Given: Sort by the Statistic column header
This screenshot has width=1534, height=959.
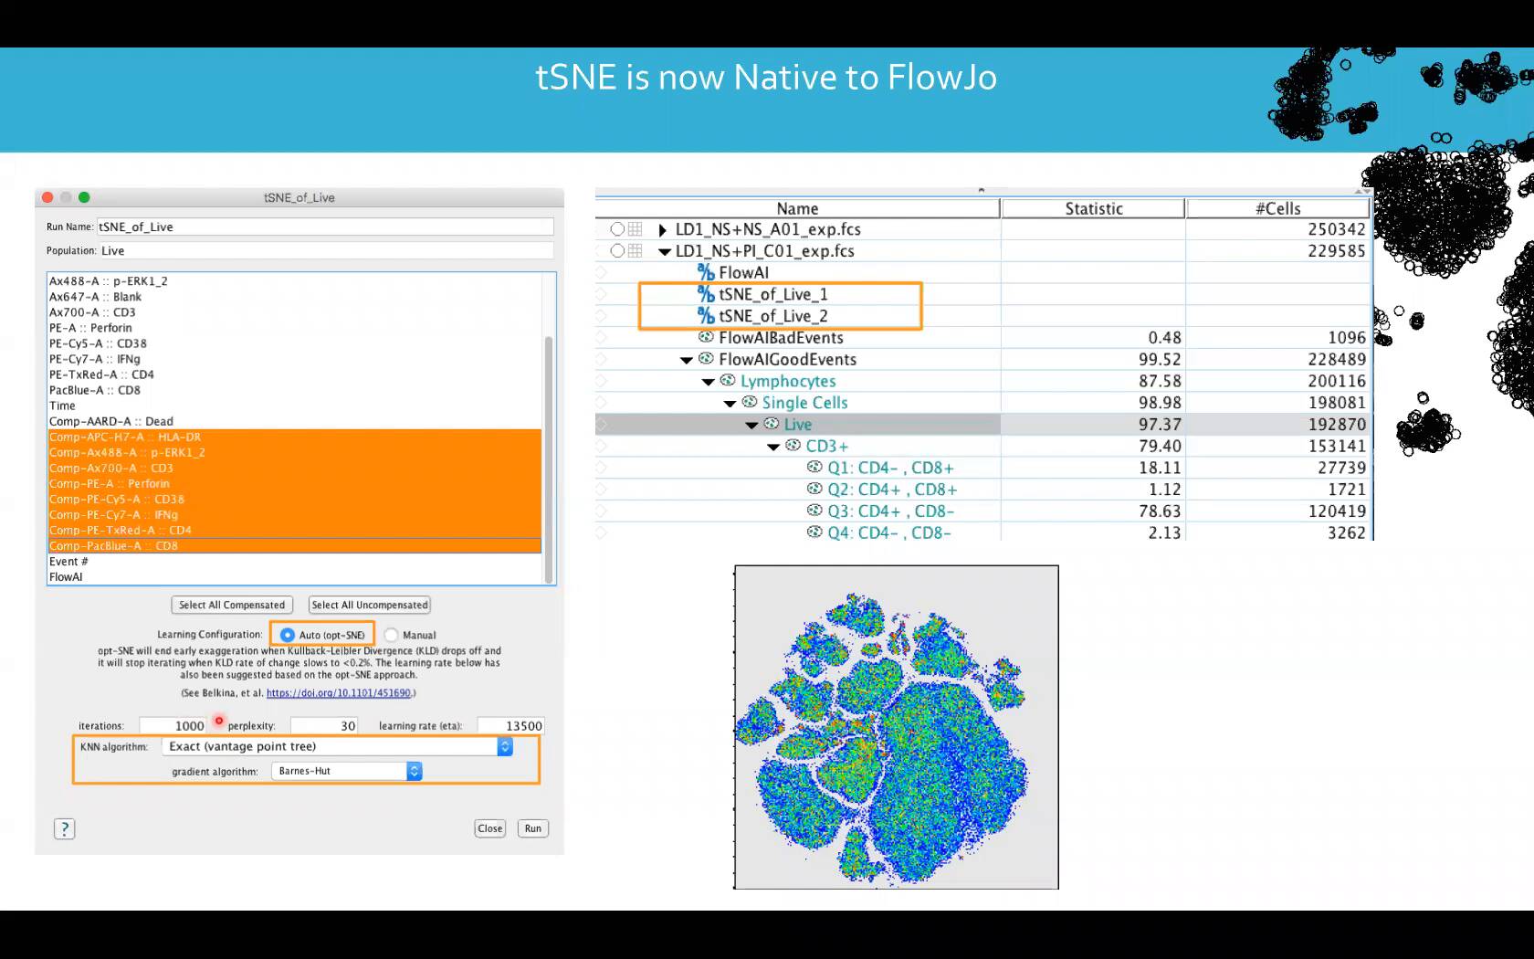Looking at the screenshot, I should click(x=1094, y=208).
